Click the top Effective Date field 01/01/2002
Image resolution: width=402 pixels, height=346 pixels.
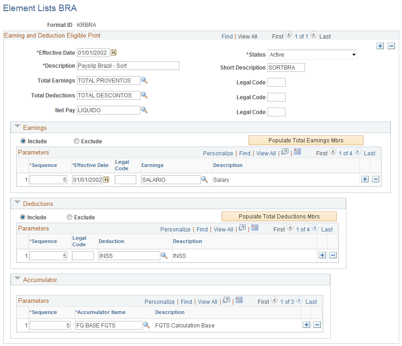click(x=93, y=52)
